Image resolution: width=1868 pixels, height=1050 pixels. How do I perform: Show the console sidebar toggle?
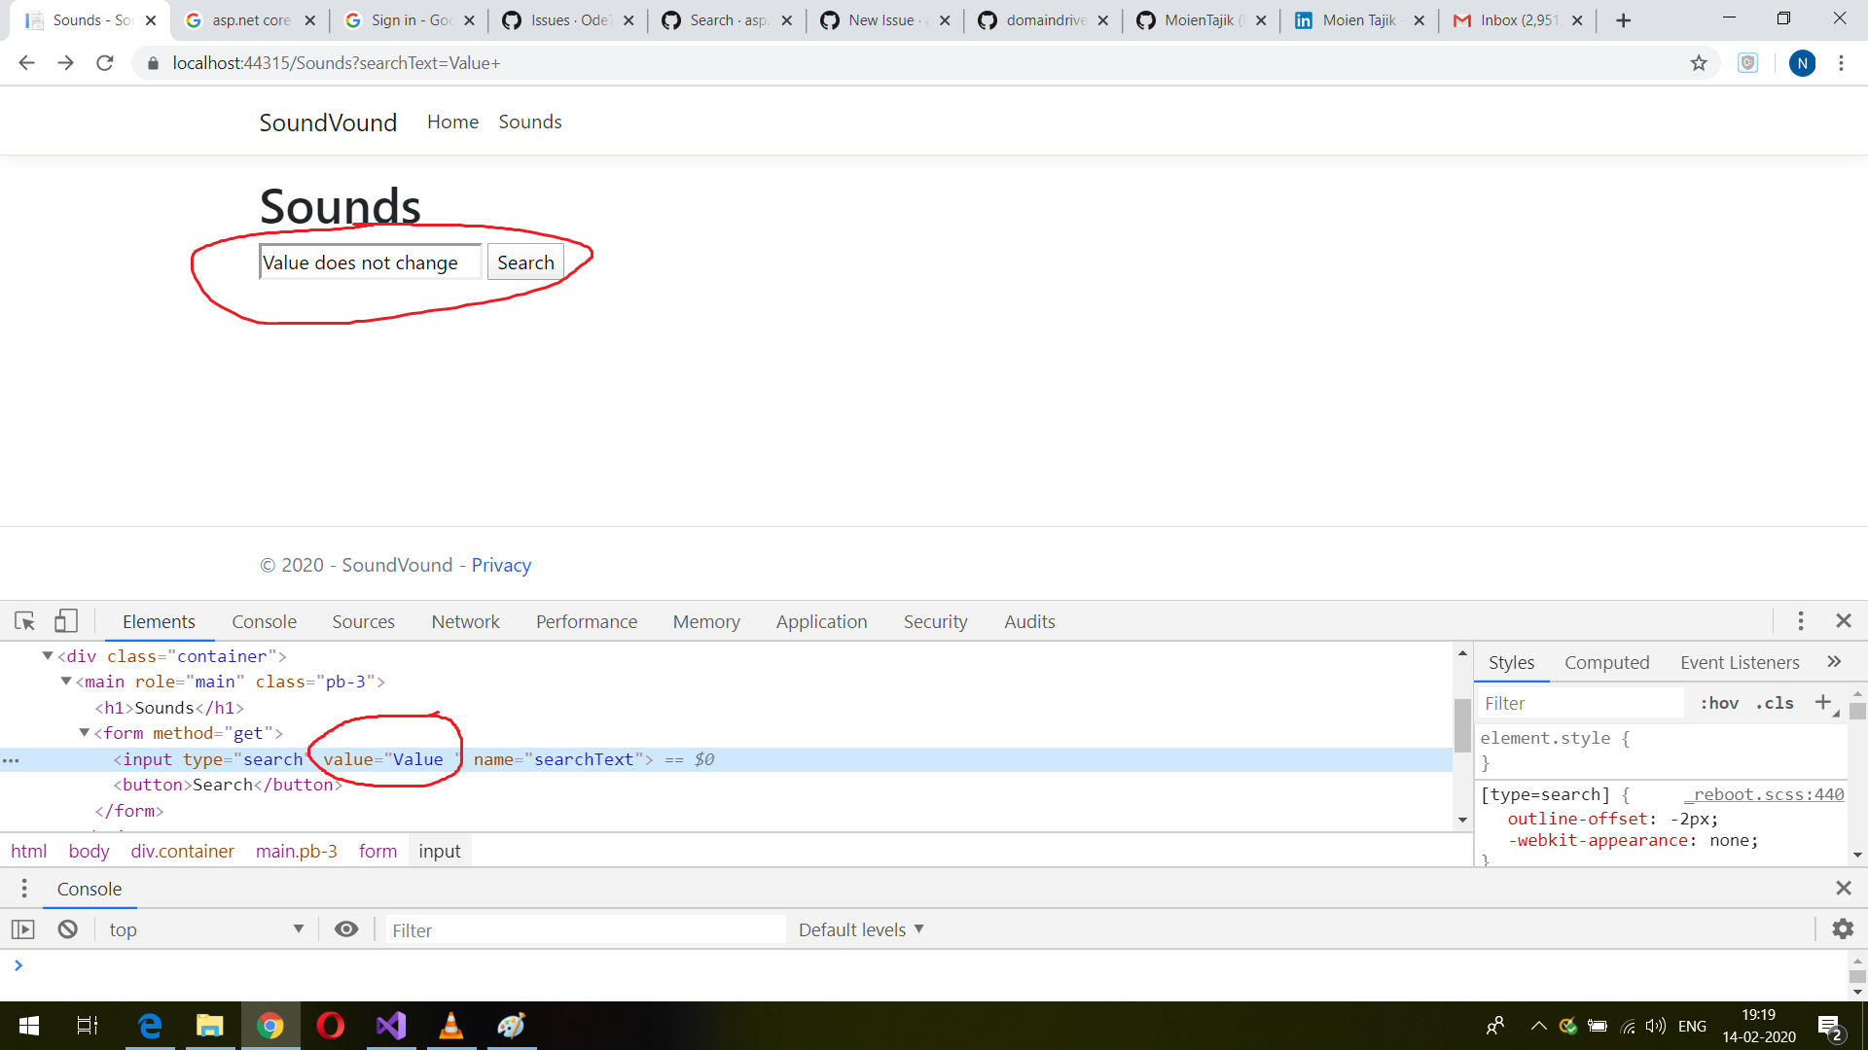point(23,928)
